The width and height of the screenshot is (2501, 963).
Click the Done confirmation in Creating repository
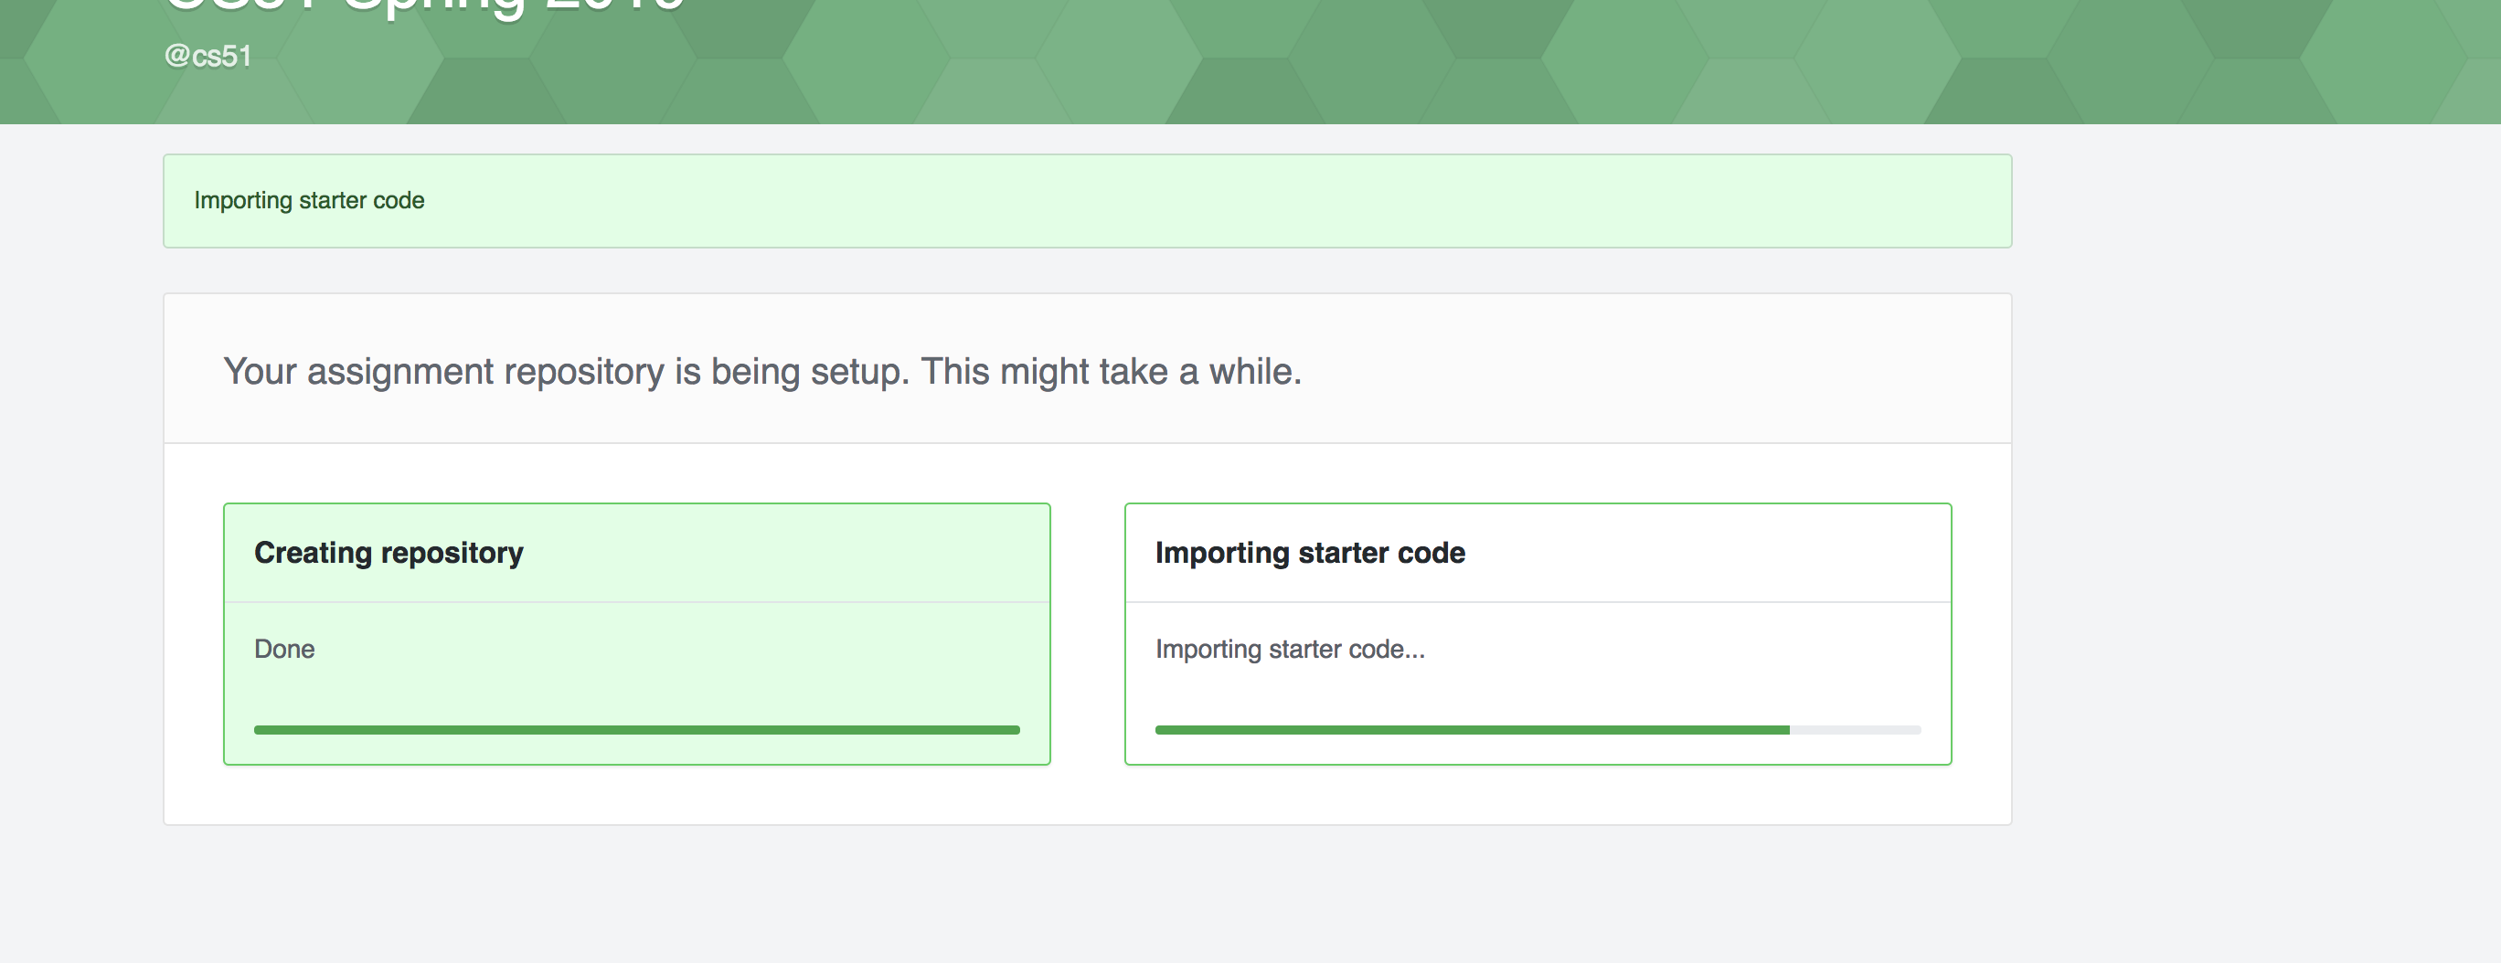(x=282, y=649)
